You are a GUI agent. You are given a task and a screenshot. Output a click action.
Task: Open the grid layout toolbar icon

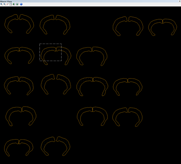click(x=11, y=4)
